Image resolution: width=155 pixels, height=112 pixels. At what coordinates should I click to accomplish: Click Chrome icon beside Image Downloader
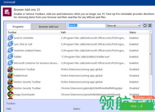(10, 94)
